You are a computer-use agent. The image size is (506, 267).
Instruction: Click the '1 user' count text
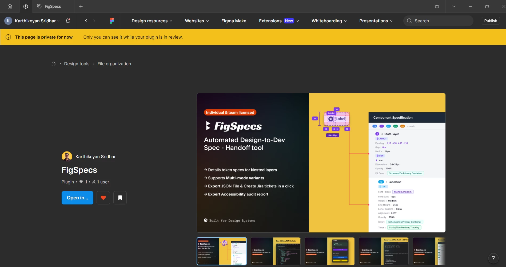tap(103, 182)
